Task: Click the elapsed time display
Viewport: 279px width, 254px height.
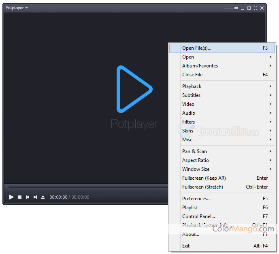Action: click(x=58, y=197)
